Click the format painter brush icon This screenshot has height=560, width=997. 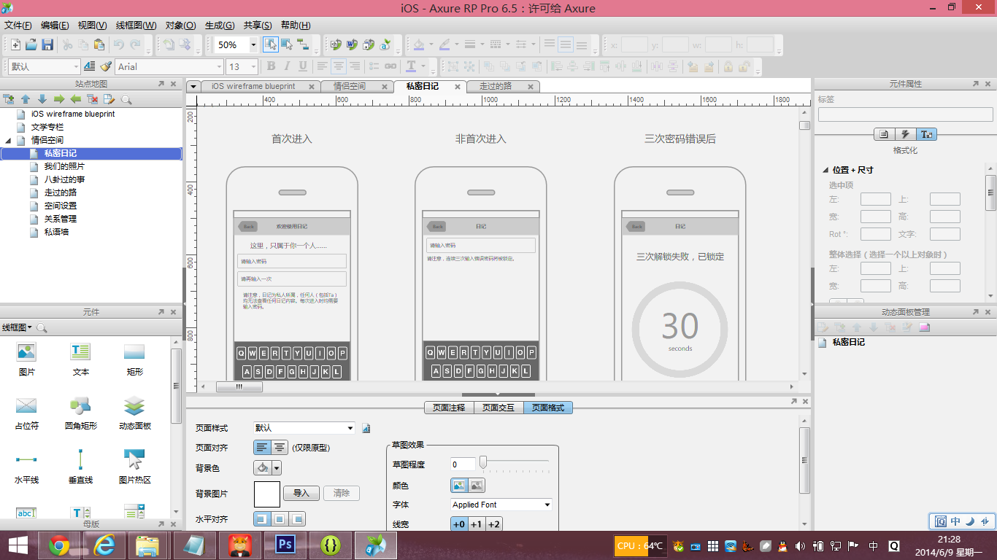click(x=106, y=66)
